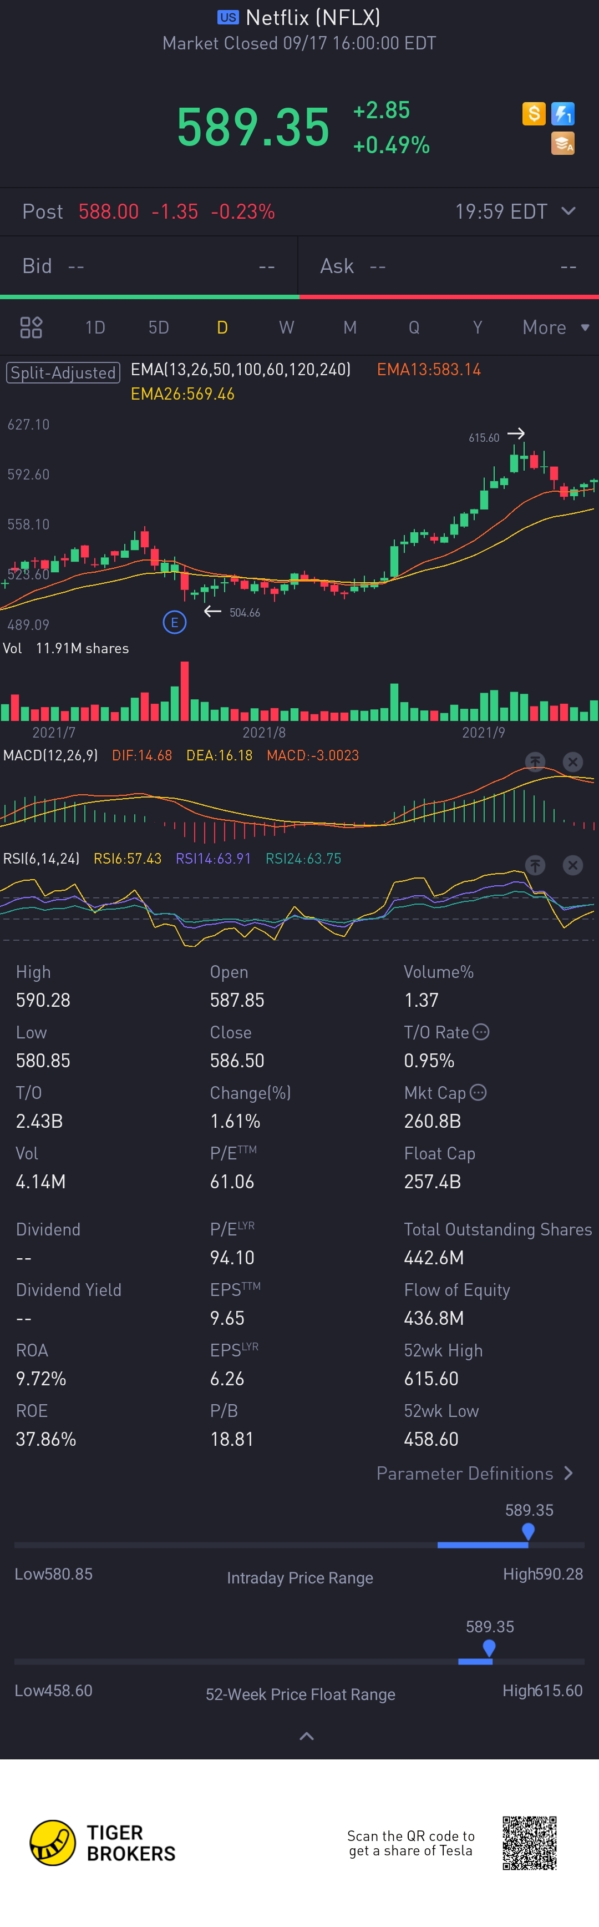Tap the RSI14:63.91 value
The width and height of the screenshot is (599, 1927).
point(213,859)
